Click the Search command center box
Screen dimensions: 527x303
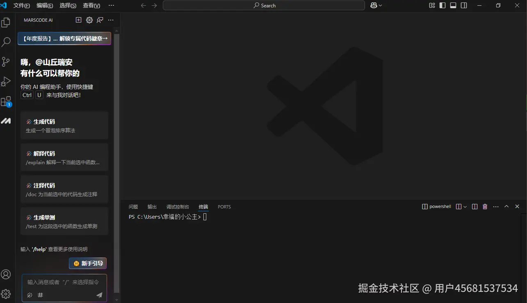tap(264, 5)
